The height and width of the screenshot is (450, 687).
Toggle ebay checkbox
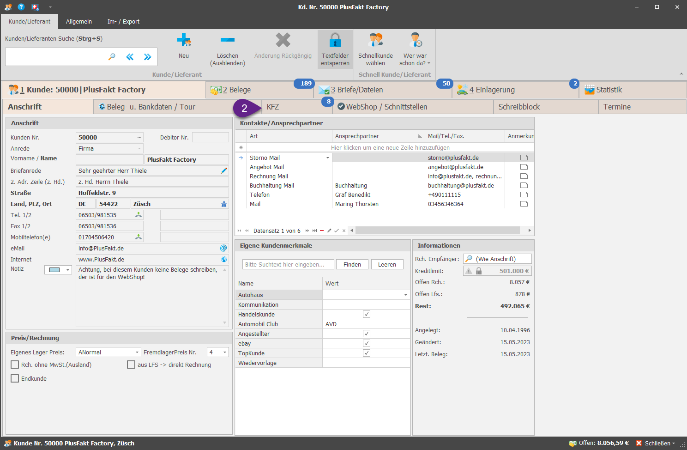pyautogui.click(x=367, y=343)
